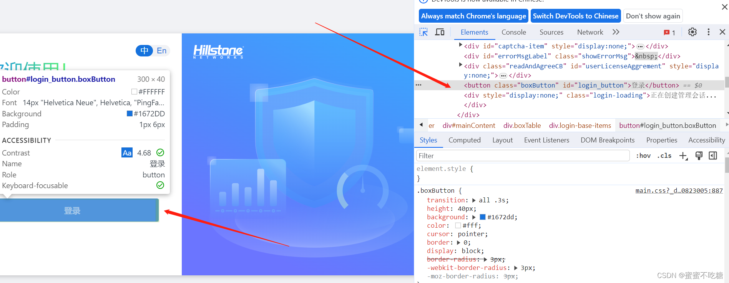Toggle the element state rendering emulation icon
The height and width of the screenshot is (283, 729).
point(699,156)
